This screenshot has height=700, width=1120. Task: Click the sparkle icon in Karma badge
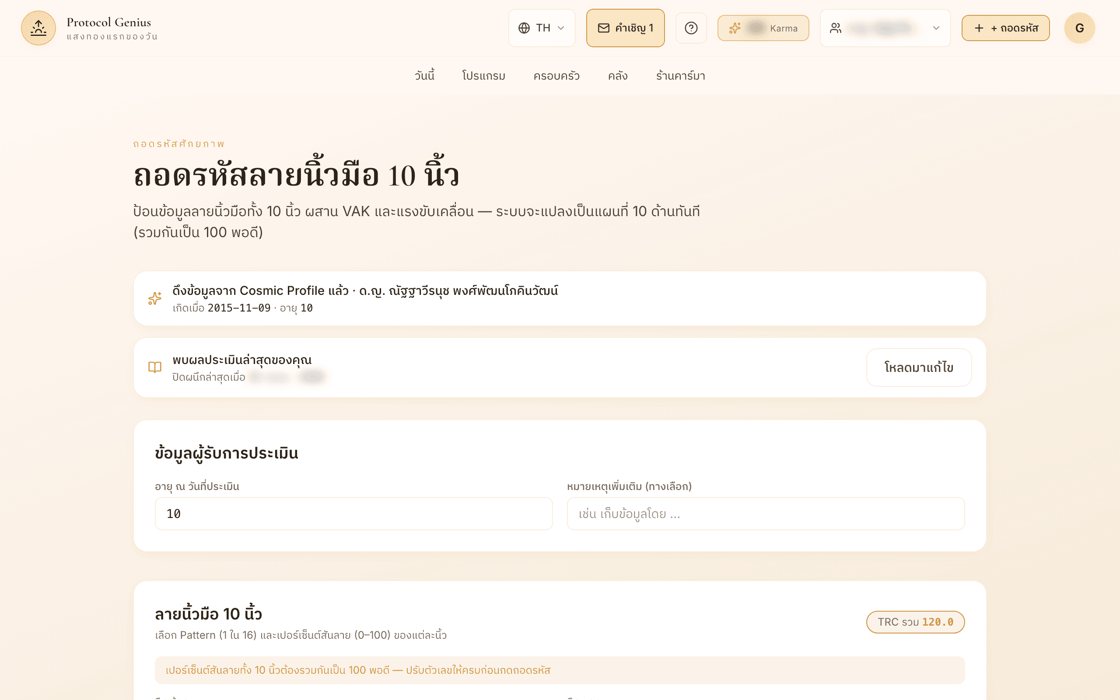(735, 28)
